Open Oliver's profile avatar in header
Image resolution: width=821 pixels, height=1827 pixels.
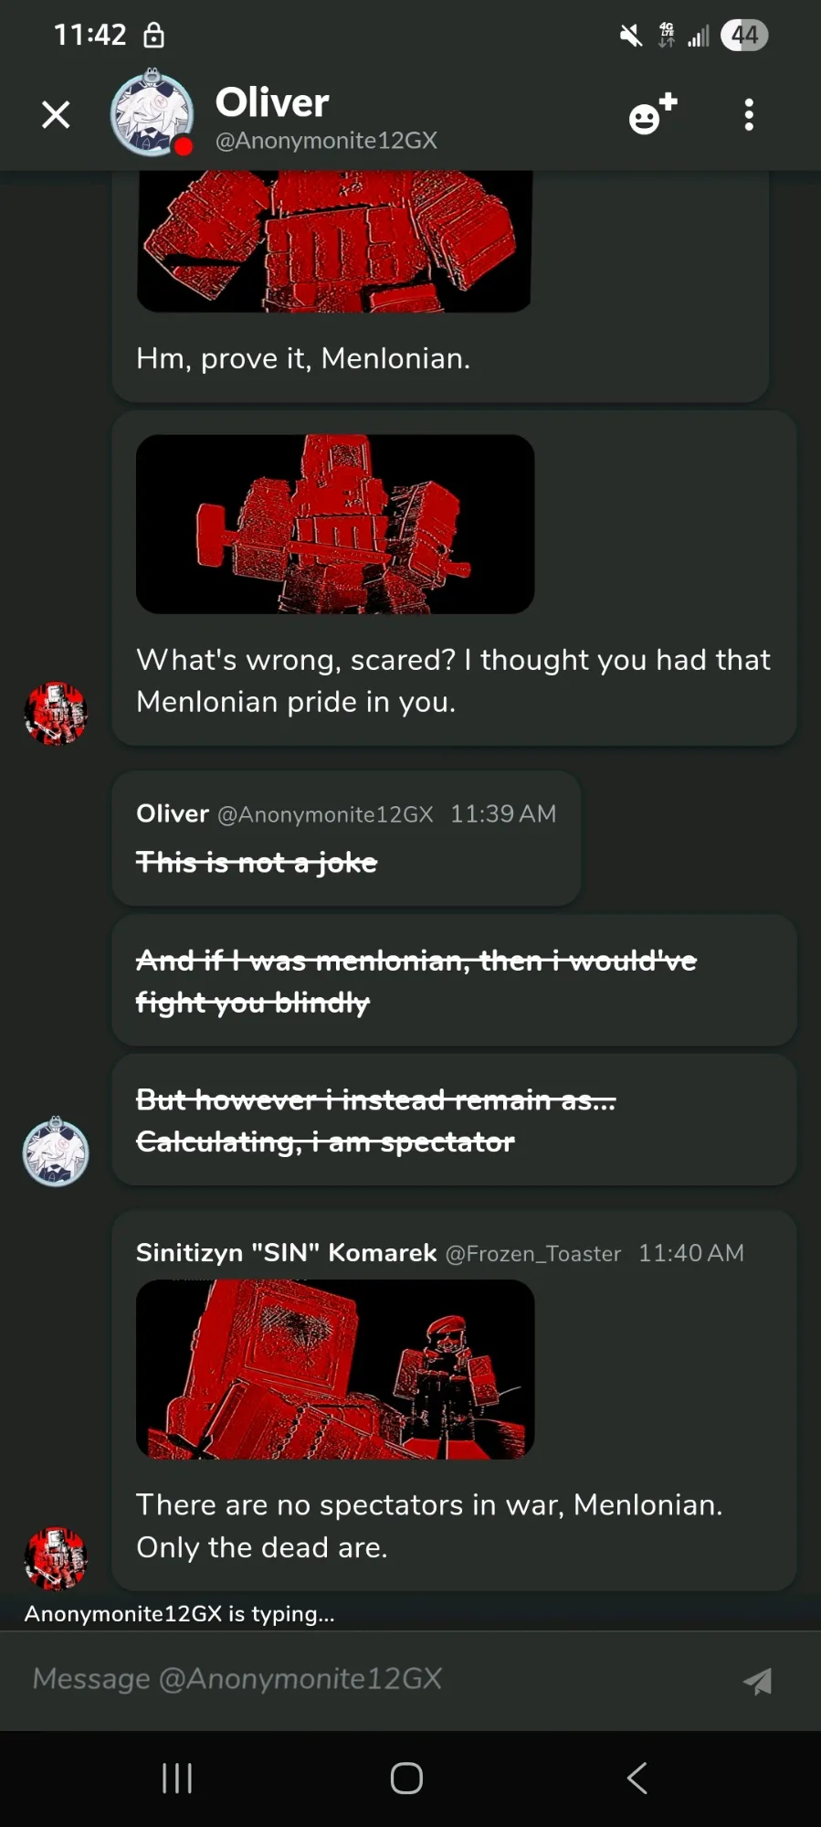pyautogui.click(x=152, y=113)
